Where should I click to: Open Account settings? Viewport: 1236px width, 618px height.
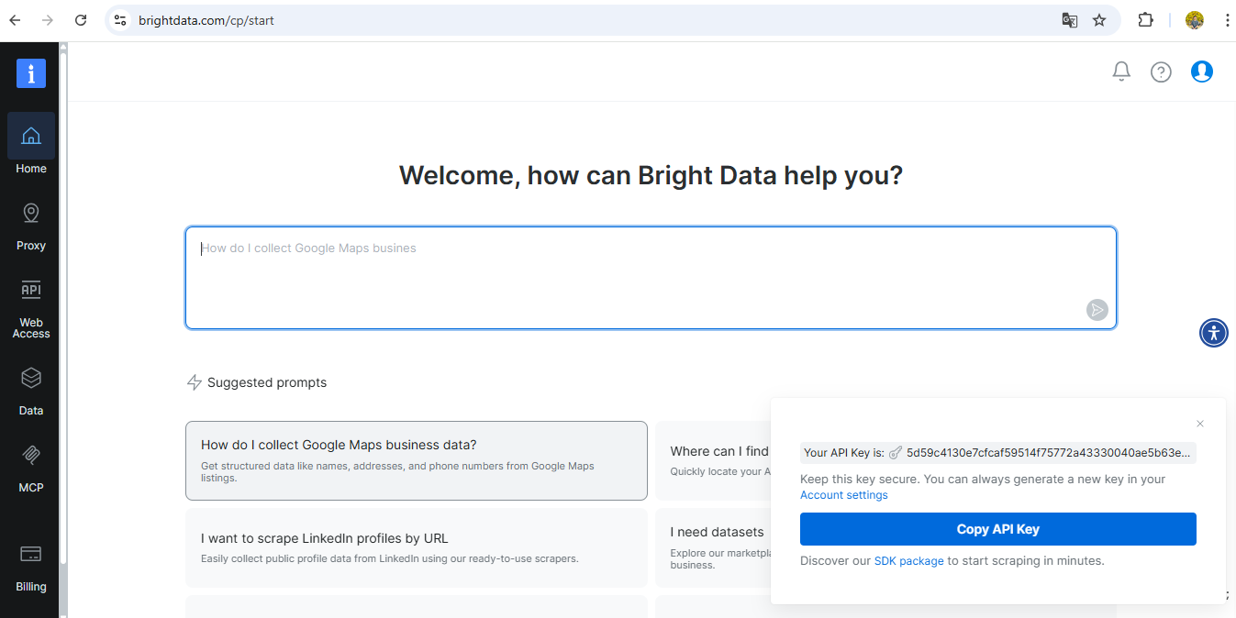click(x=843, y=494)
